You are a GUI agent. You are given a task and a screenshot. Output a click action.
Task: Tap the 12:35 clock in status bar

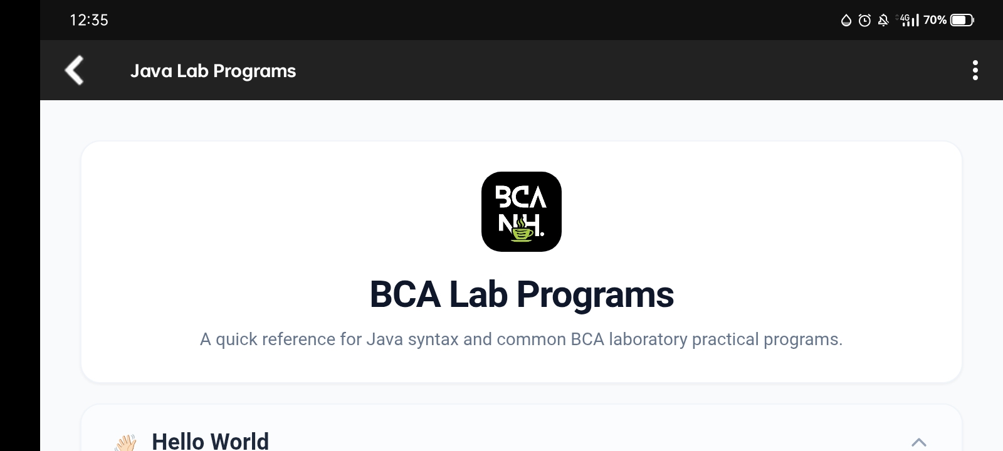tap(89, 20)
